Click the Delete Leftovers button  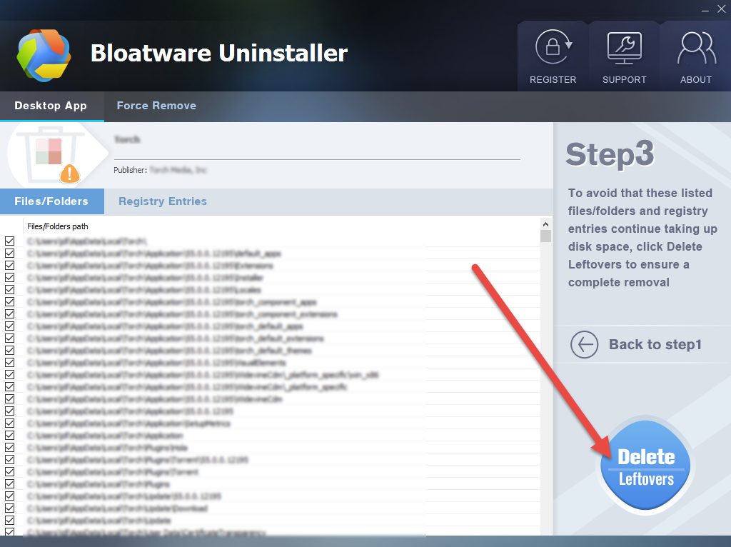(645, 466)
